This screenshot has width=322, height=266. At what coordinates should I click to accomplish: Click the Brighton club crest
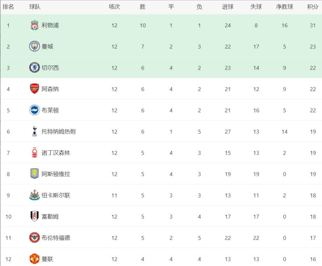[x=35, y=110]
